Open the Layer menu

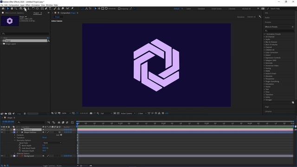pyautogui.click(x=22, y=5)
